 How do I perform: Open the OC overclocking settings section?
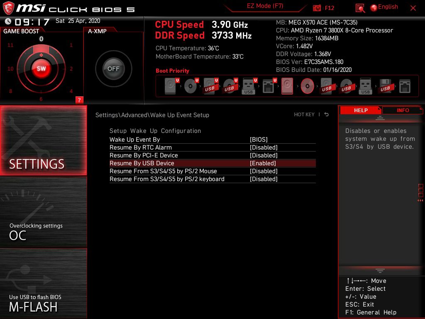click(x=43, y=212)
